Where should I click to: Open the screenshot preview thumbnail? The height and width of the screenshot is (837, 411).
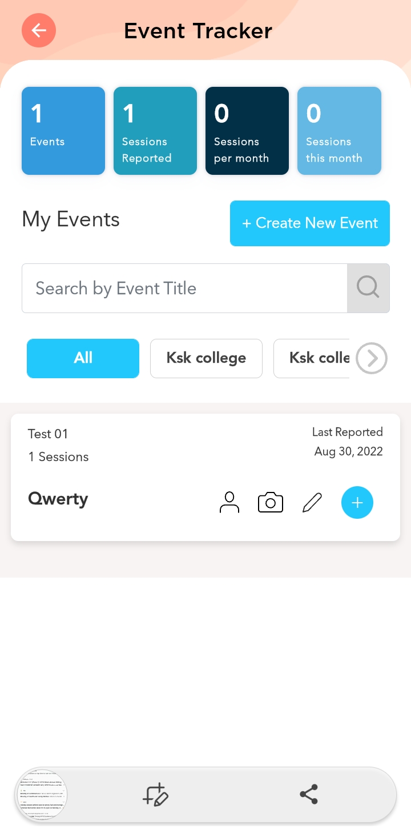(x=42, y=795)
